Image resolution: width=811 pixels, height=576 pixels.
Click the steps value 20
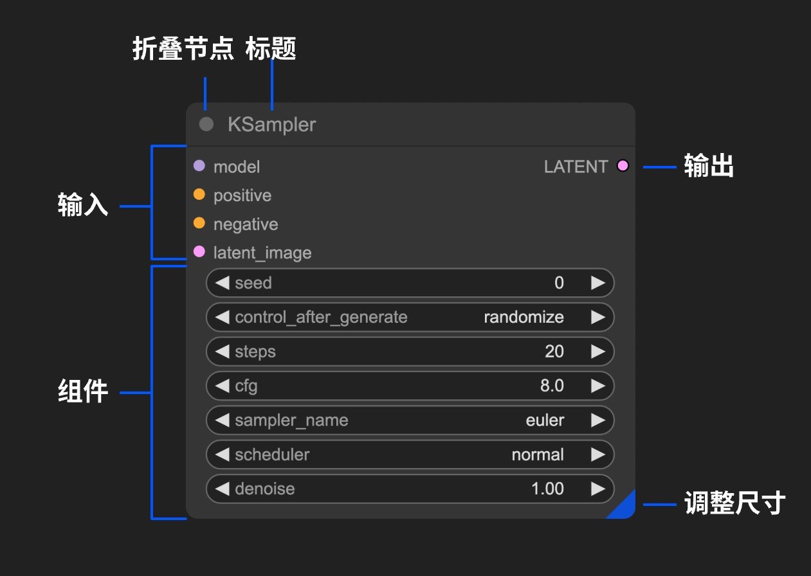(x=554, y=352)
